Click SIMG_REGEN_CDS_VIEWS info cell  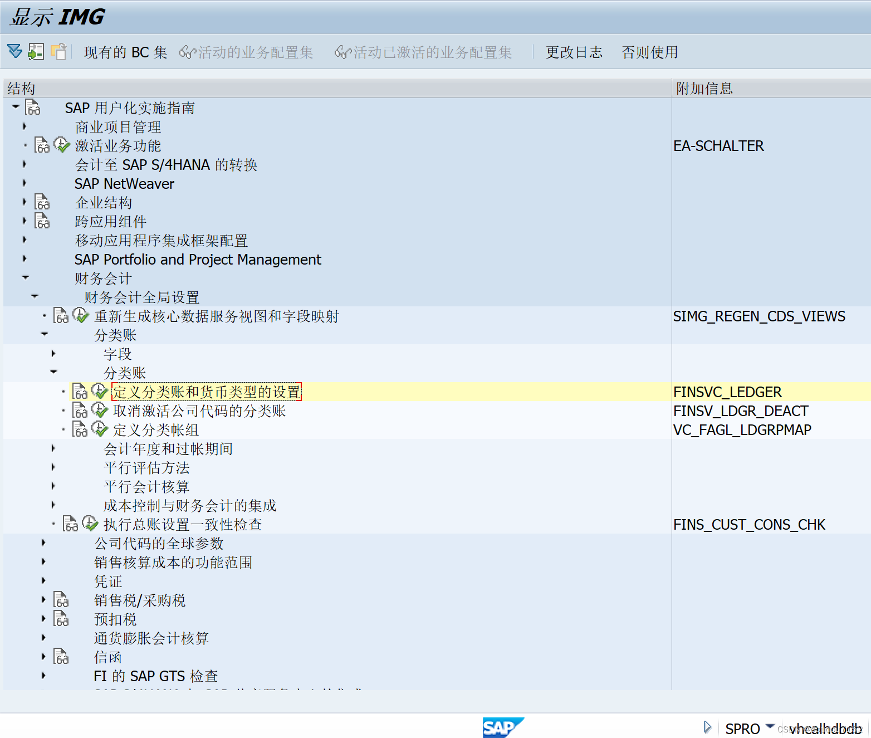tap(759, 316)
